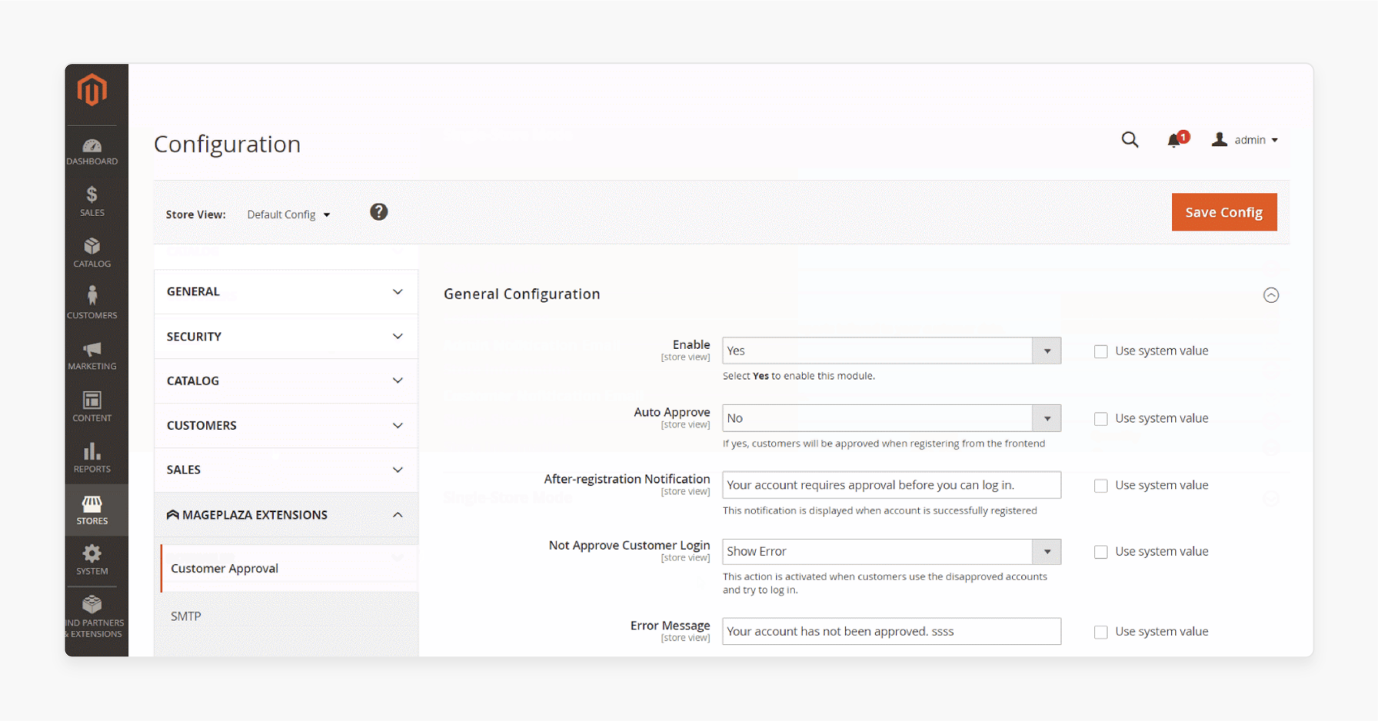
Task: Check Use system value for After-registration Notification
Action: click(x=1101, y=486)
